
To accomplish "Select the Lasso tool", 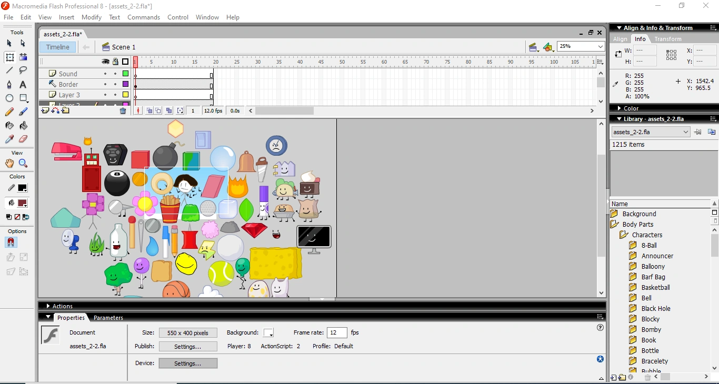I will coord(23,70).
